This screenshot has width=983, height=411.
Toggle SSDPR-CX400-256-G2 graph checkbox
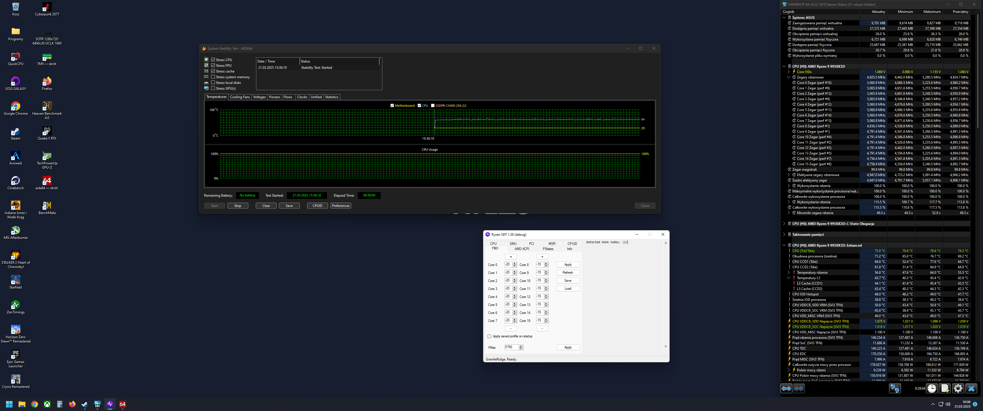coord(433,106)
